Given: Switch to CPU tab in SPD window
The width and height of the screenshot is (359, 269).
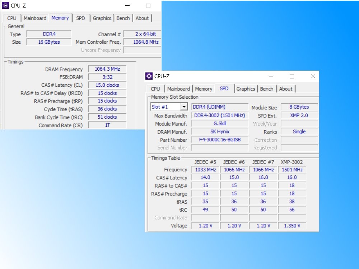Looking at the screenshot, I should coord(155,89).
